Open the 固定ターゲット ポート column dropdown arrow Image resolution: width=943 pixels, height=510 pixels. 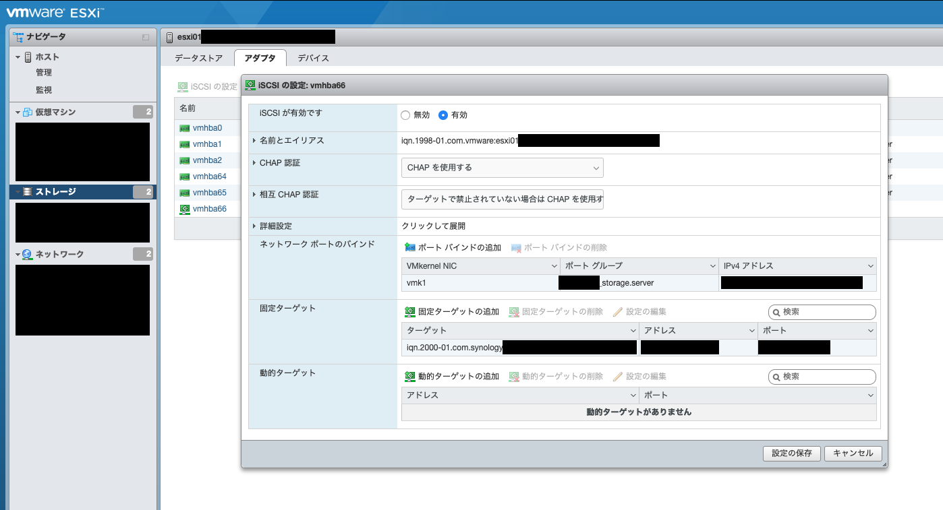(x=871, y=331)
